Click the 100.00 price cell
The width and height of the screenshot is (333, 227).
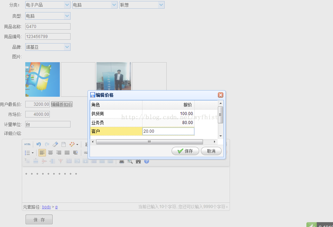click(x=168, y=114)
